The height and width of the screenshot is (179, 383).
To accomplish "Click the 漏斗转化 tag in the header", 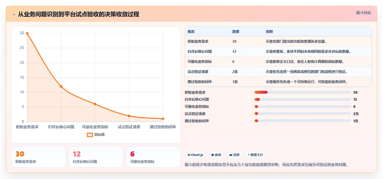I will click(x=364, y=13).
